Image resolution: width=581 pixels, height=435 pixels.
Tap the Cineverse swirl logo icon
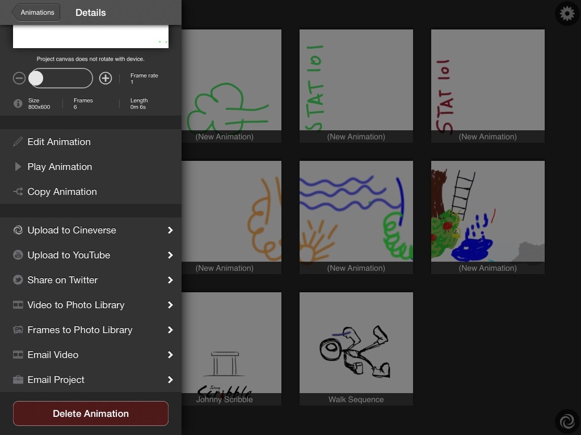[567, 421]
